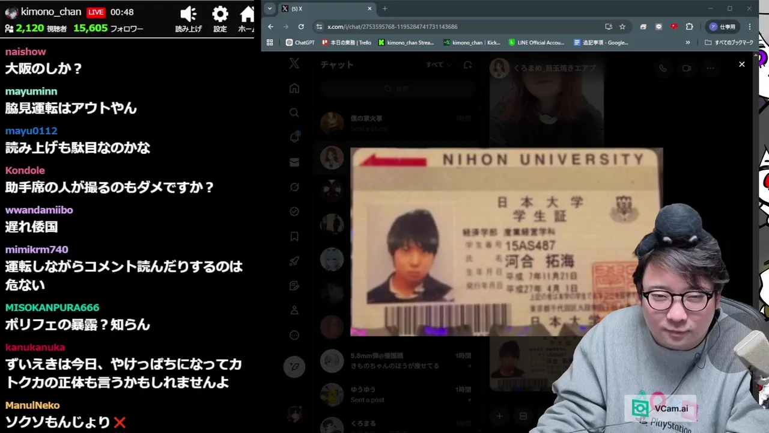The image size is (769, 433).
Task: Expand the hidden bookmarks overflow chevron
Action: (x=688, y=43)
